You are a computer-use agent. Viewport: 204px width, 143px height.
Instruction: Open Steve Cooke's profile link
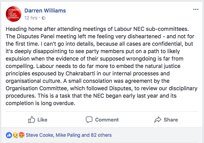click(x=39, y=135)
